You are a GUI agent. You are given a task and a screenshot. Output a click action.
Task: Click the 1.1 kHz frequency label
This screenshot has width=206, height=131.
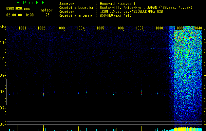(3, 43)
